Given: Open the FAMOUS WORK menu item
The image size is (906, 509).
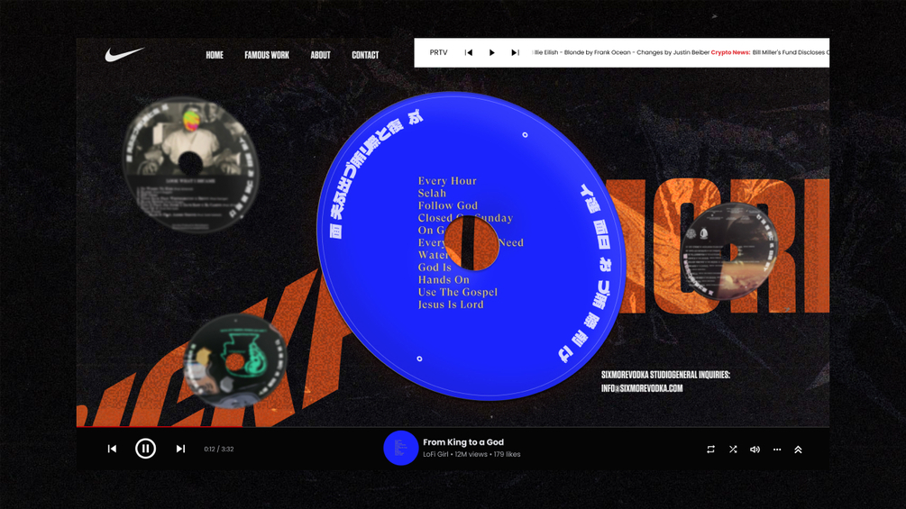Looking at the screenshot, I should pyautogui.click(x=266, y=55).
